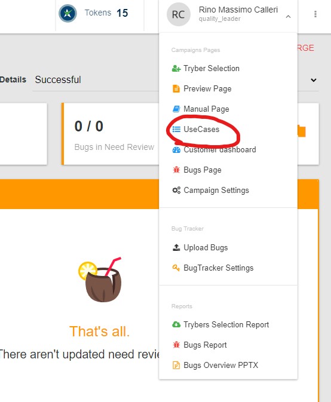331x402 pixels.
Task: Expand the Successful details dropdown arrow
Action: pos(313,80)
